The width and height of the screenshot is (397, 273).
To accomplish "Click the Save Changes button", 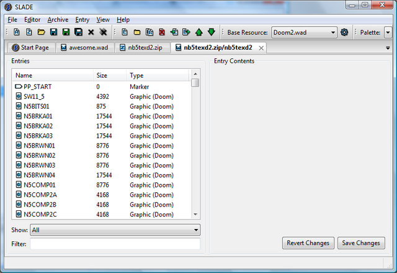I will [361, 243].
